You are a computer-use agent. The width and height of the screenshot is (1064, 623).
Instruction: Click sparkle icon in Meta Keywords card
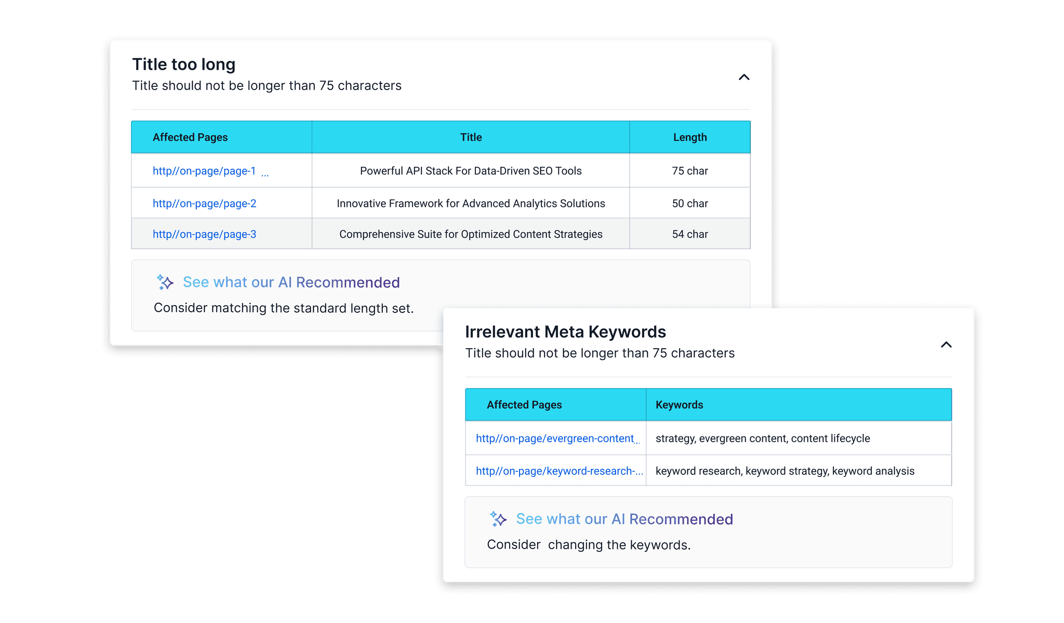click(498, 519)
